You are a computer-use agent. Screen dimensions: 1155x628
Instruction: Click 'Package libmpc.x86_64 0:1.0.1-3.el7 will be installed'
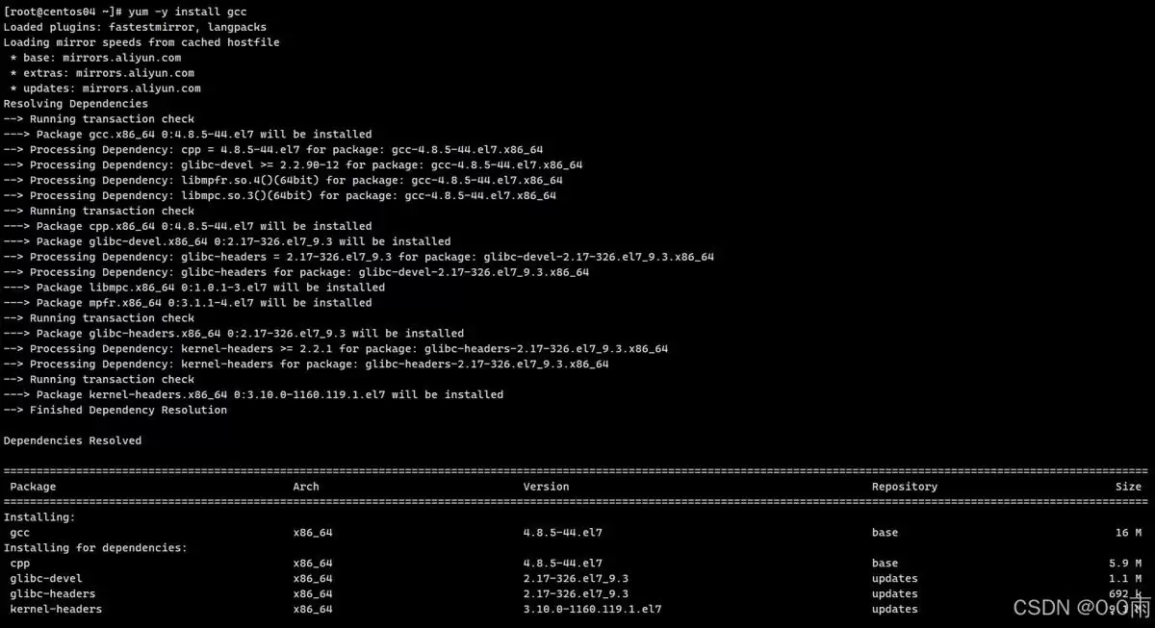coord(194,289)
